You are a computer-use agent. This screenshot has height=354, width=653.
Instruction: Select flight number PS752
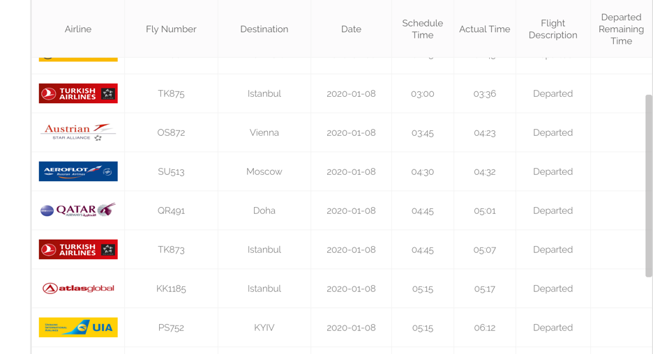171,328
